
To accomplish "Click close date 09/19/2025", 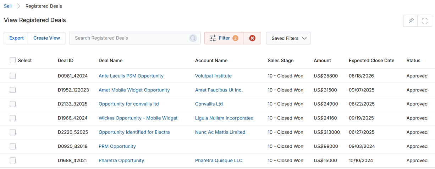I will tap(362, 118).
